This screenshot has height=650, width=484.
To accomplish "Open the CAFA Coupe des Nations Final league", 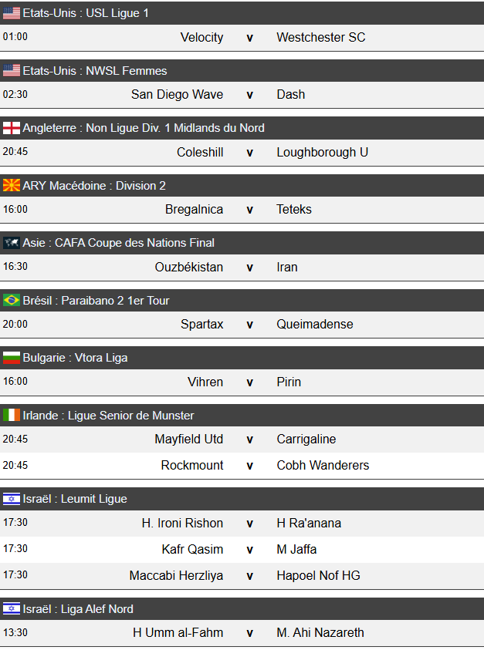I will 118,243.
